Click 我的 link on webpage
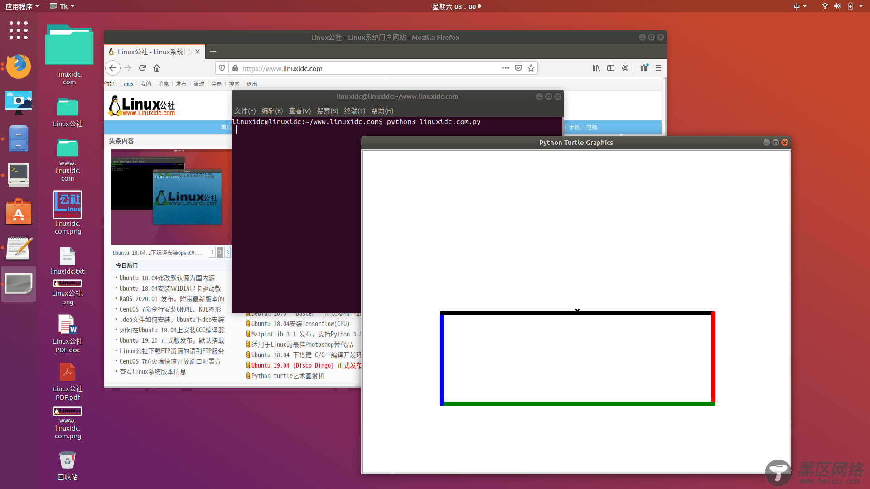 [x=145, y=84]
